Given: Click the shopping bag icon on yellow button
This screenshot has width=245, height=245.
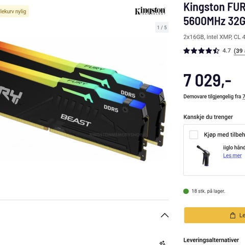Looking at the screenshot, I should click(233, 215).
